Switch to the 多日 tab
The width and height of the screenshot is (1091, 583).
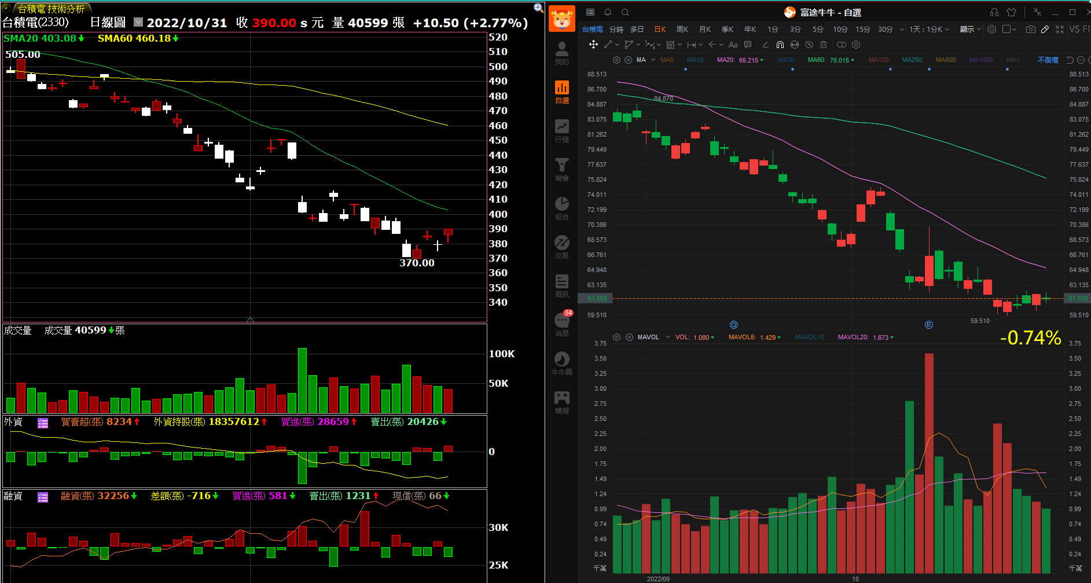point(637,29)
